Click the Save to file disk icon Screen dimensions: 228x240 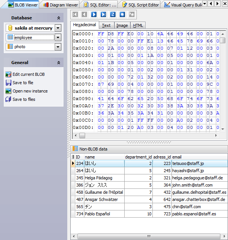click(x=8, y=83)
